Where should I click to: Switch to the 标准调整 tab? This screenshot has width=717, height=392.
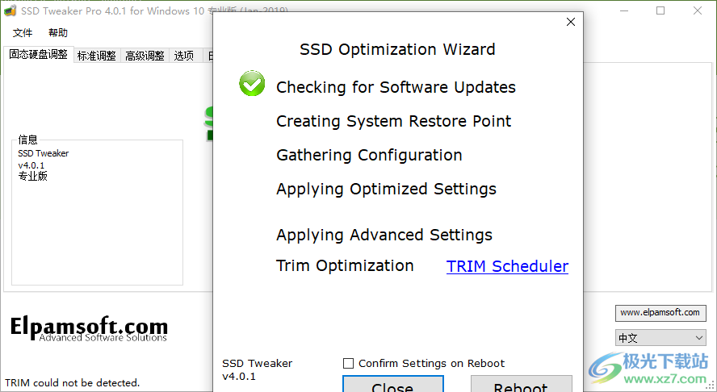97,56
